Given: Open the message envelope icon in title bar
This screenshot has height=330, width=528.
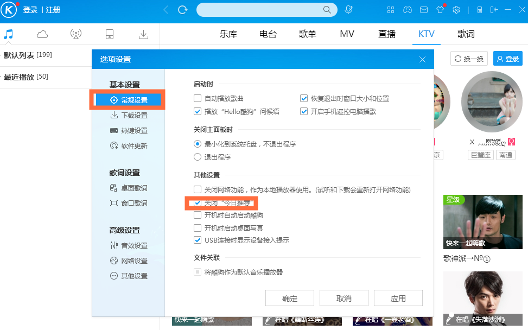Looking at the screenshot, I should tap(423, 9).
